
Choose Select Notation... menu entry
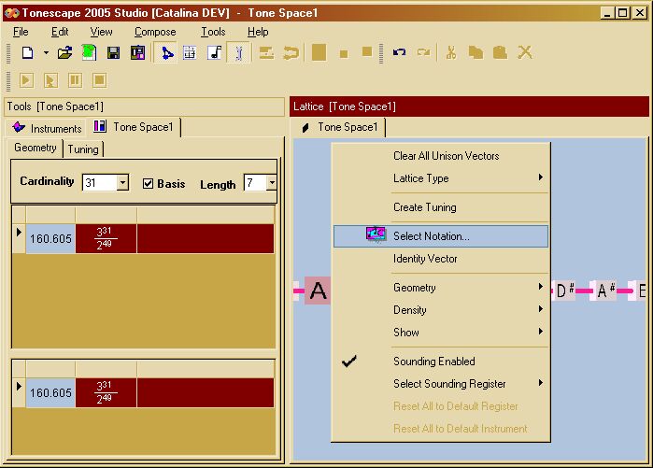coord(441,236)
